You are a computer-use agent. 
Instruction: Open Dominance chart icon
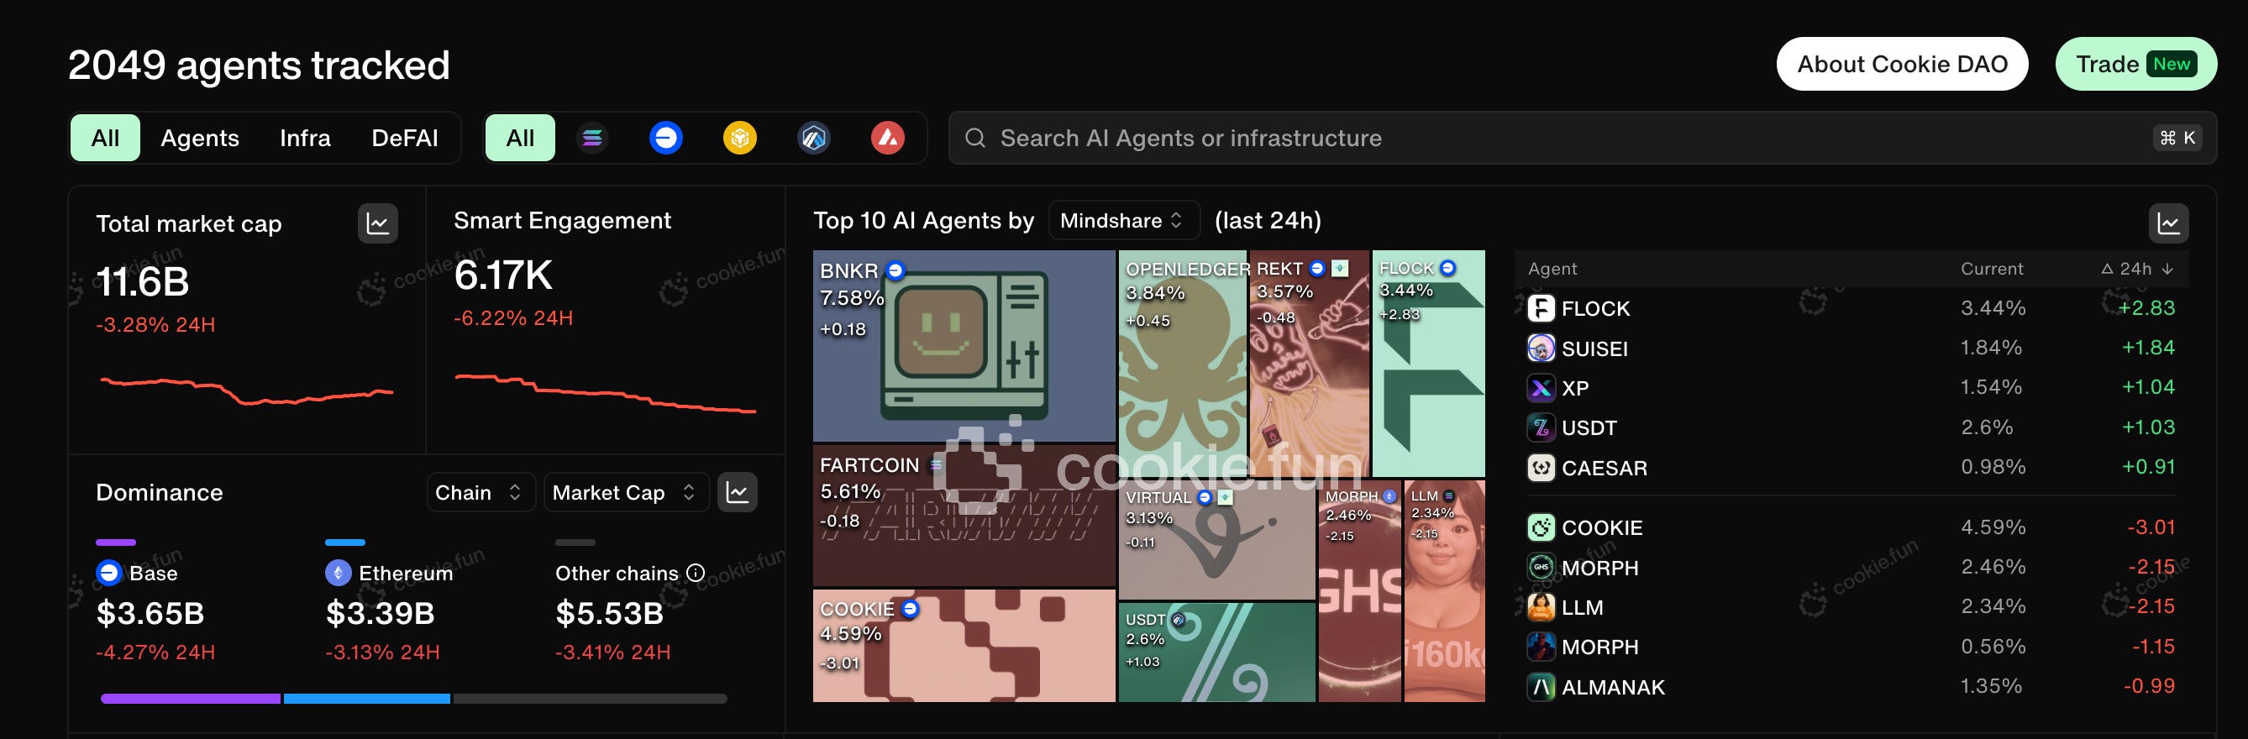[x=738, y=493]
